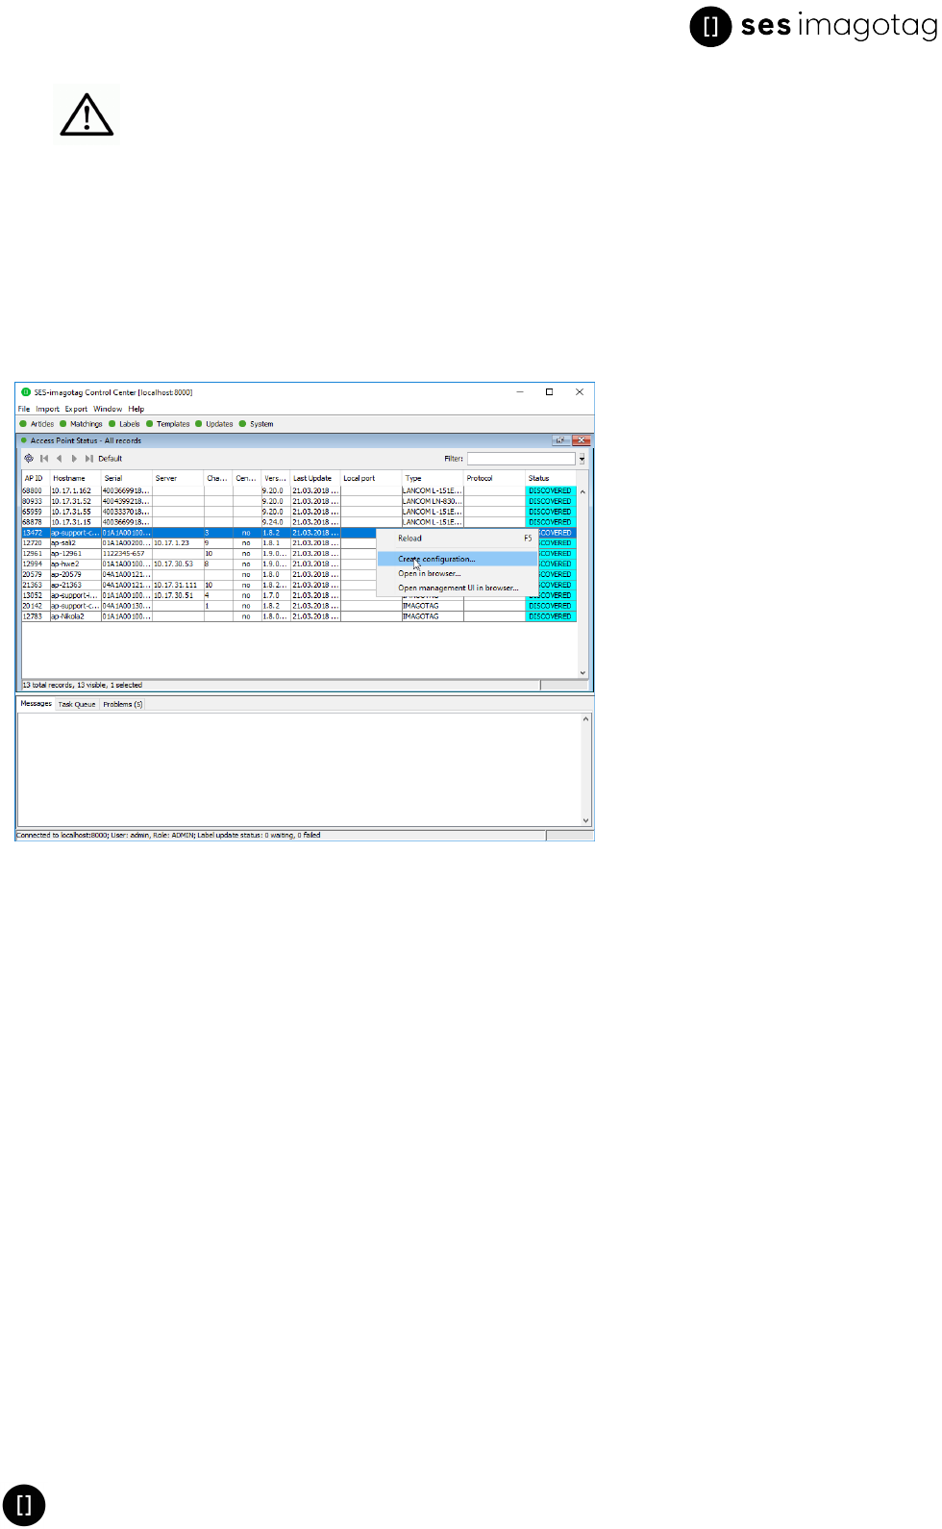This screenshot has height=1529, width=942.
Task: Select the ap-20579 hostname cell
Action: pyautogui.click(x=75, y=575)
